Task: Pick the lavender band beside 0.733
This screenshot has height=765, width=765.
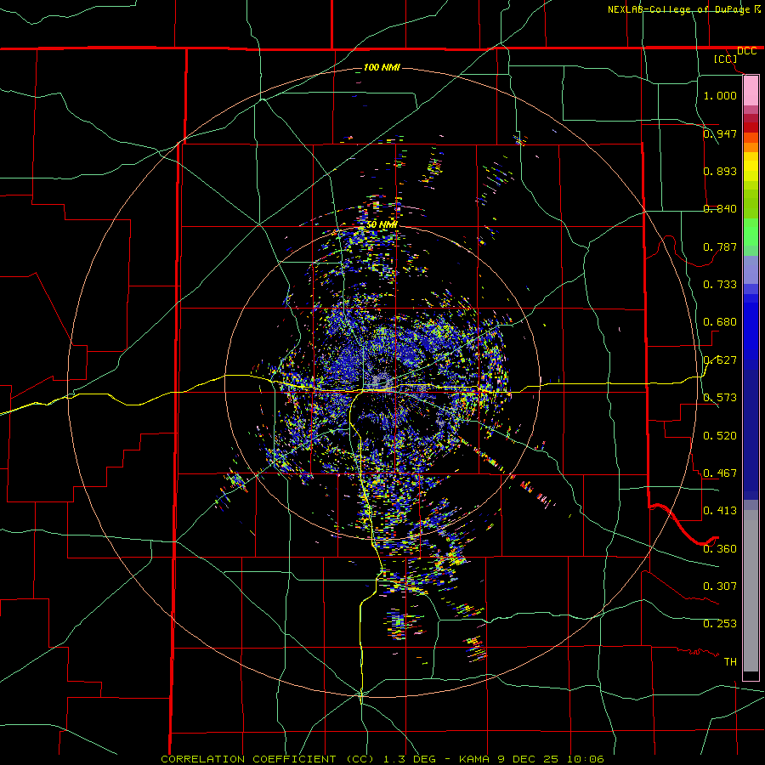Action: click(751, 269)
